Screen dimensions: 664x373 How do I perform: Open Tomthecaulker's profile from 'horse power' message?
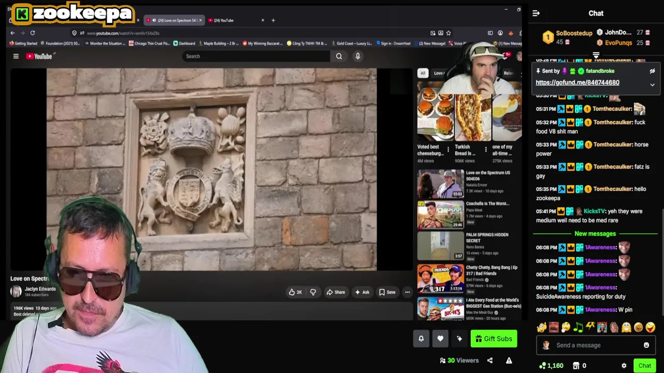coord(613,145)
